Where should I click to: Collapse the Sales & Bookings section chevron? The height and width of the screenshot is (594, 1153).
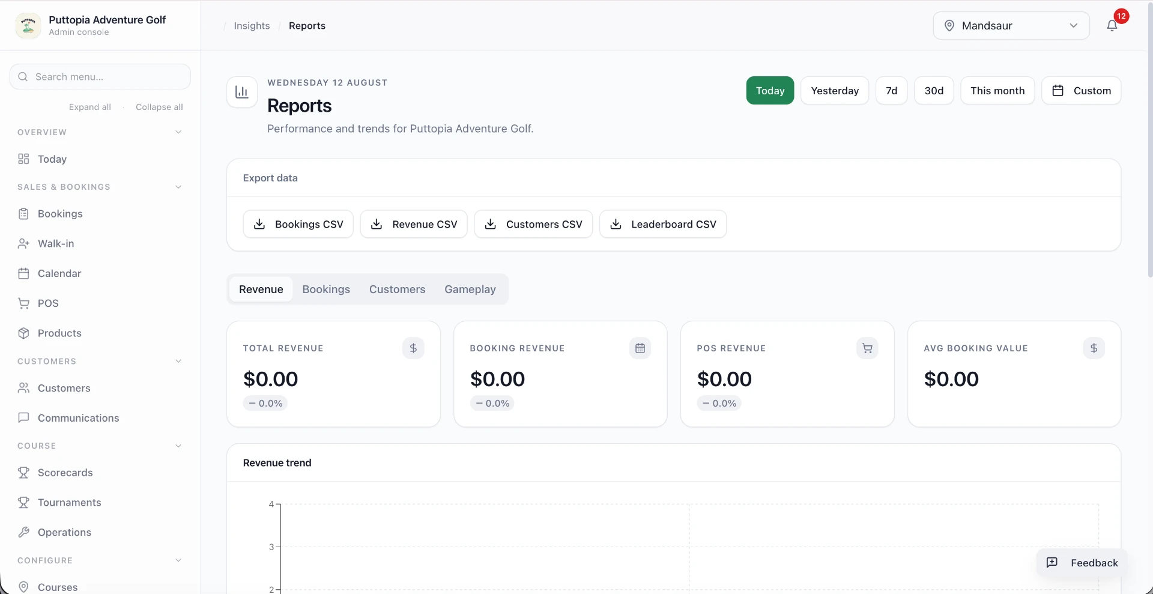(178, 187)
